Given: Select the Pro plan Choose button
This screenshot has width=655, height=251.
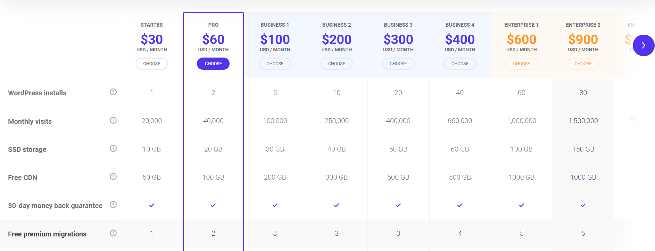Looking at the screenshot, I should [213, 64].
